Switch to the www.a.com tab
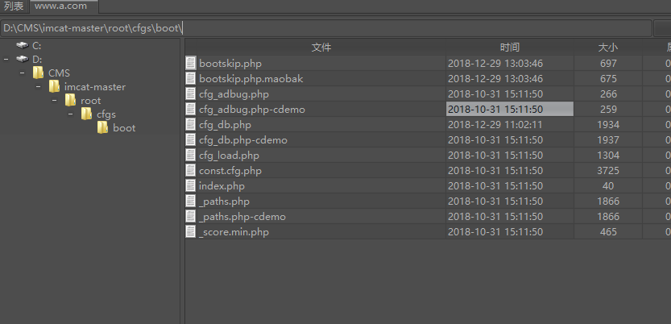The height and width of the screenshot is (324, 671). [x=62, y=6]
